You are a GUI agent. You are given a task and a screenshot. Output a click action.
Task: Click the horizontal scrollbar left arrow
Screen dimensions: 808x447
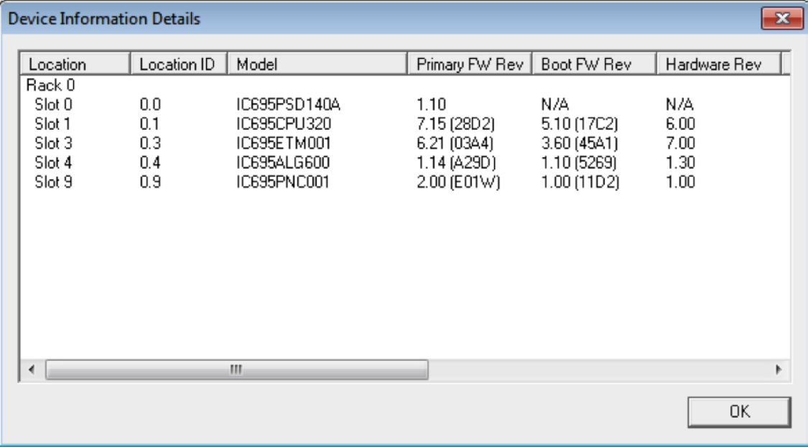click(32, 370)
